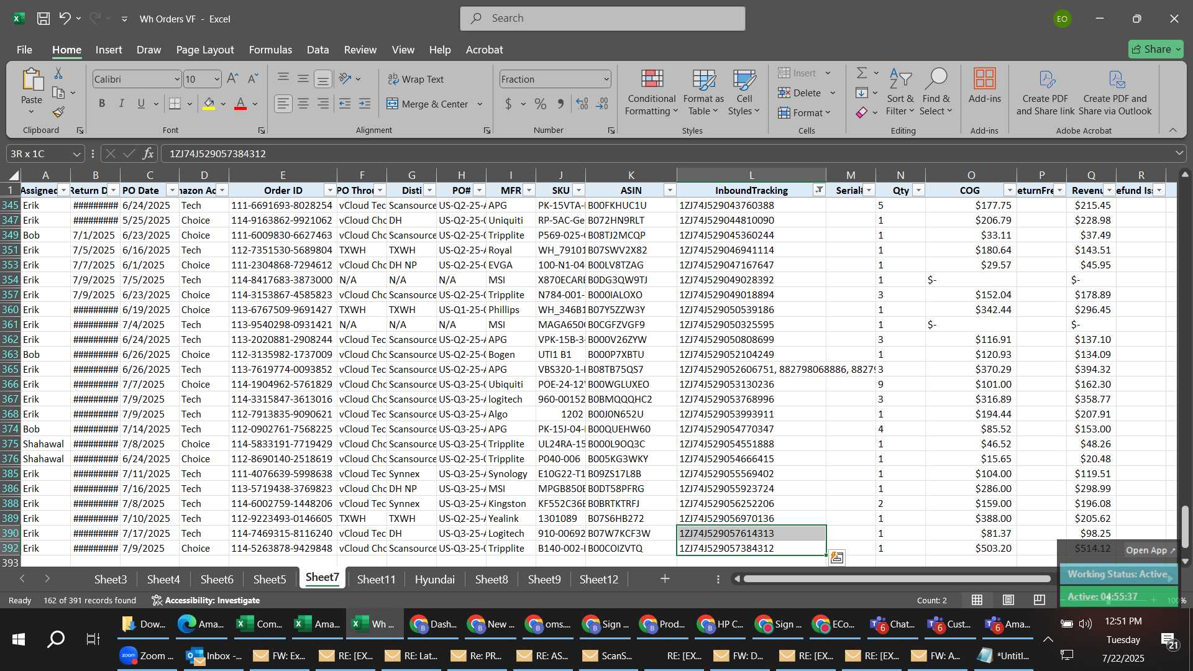Open the font size dropdown
This screenshot has width=1193, height=671.
coord(216,79)
